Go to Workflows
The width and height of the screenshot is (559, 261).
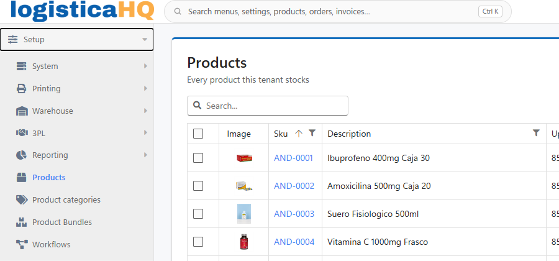tap(76, 244)
